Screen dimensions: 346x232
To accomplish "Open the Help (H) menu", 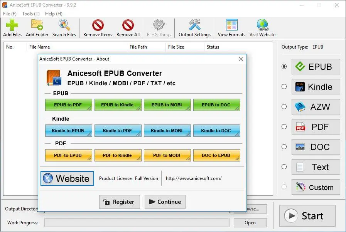I will [54, 13].
